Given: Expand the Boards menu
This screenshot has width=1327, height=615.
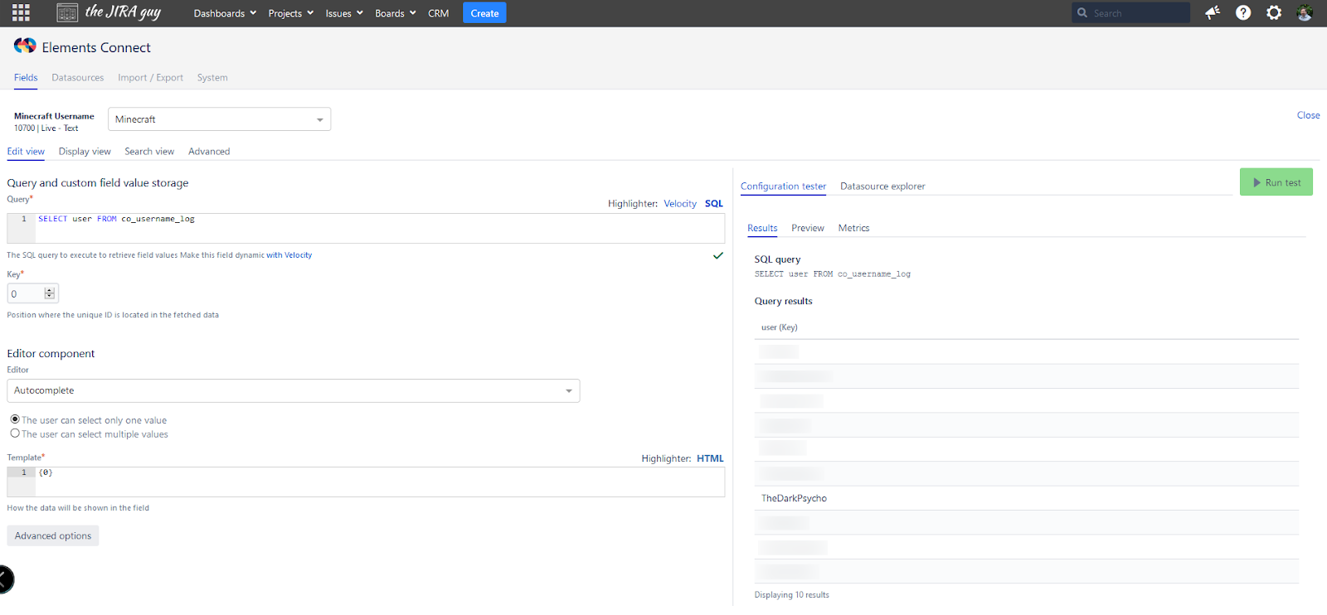Looking at the screenshot, I should click(396, 13).
